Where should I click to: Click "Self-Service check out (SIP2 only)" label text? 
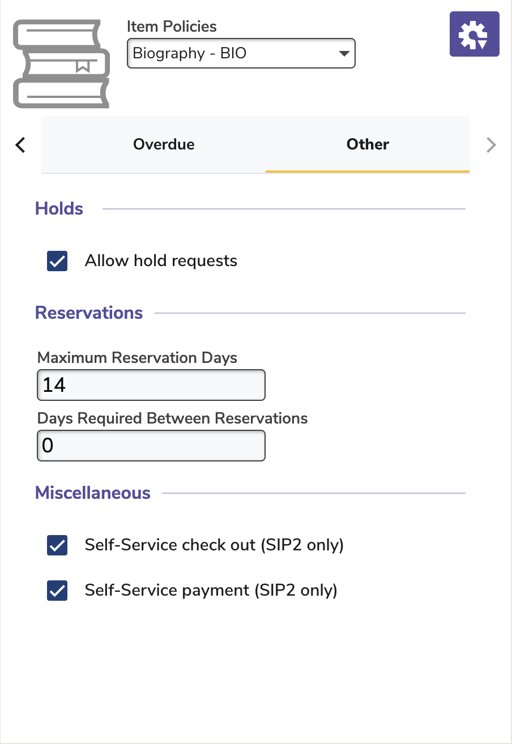214,545
